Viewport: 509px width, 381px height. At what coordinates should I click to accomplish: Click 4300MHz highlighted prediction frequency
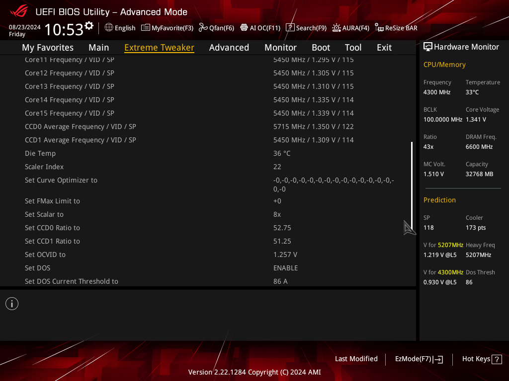tap(450, 272)
